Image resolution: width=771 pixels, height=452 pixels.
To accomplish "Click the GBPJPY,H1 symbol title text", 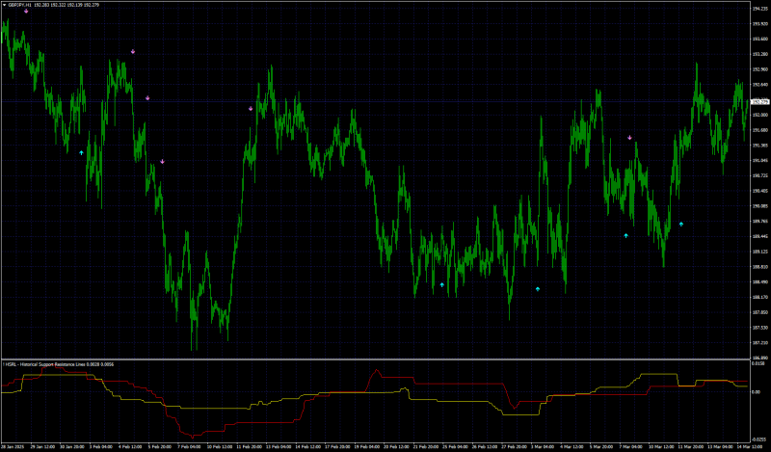I will point(19,5).
